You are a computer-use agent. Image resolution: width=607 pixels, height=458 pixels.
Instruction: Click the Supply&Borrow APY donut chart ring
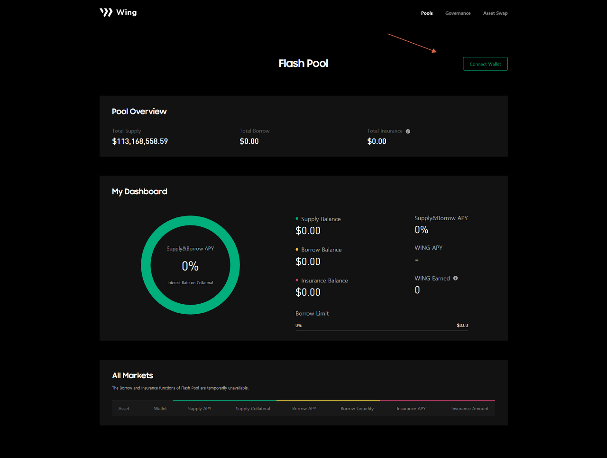(x=190, y=265)
